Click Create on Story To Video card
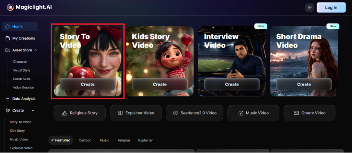 pos(88,84)
